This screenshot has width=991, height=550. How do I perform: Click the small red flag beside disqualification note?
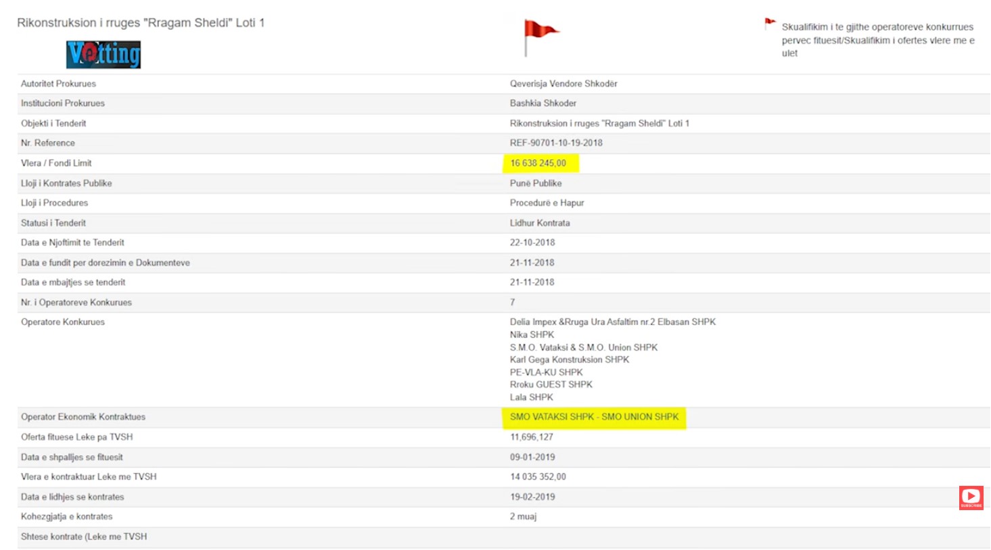(770, 24)
